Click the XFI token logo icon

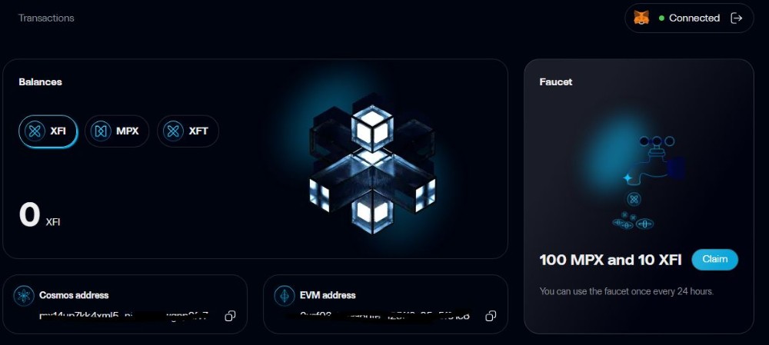coord(35,131)
